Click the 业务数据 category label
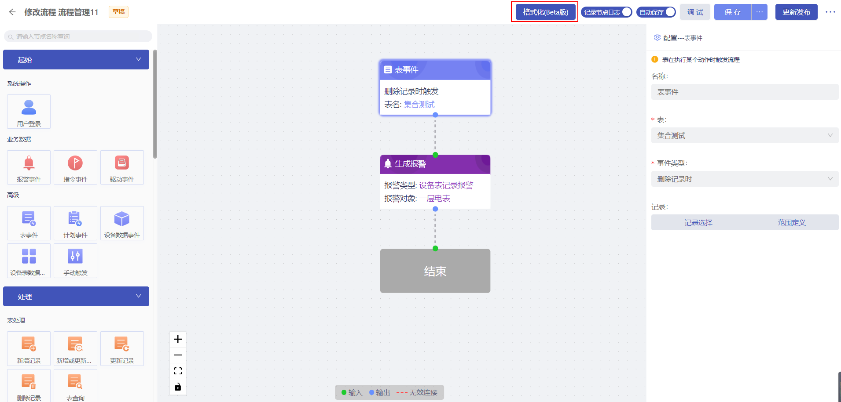 (x=19, y=139)
